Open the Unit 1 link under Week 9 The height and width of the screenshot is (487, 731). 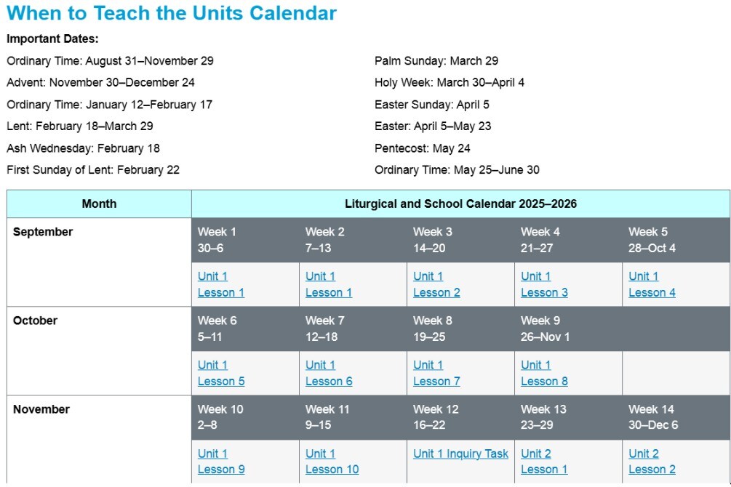click(535, 365)
